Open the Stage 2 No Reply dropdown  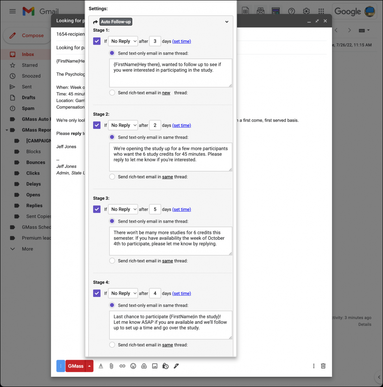(x=123, y=125)
